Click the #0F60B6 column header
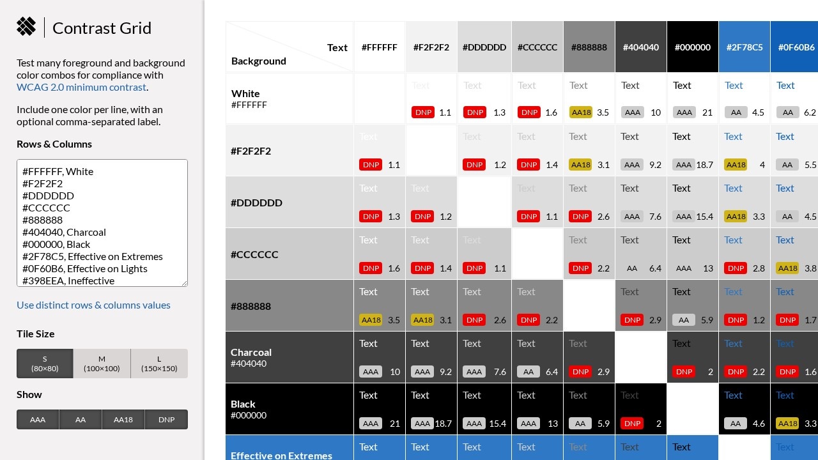Viewport: 818px width, 460px height. click(794, 47)
